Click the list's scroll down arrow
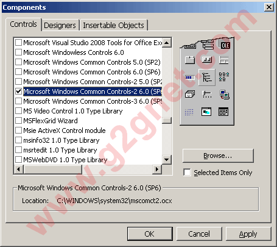This screenshot has height=247, width=277. 167,159
